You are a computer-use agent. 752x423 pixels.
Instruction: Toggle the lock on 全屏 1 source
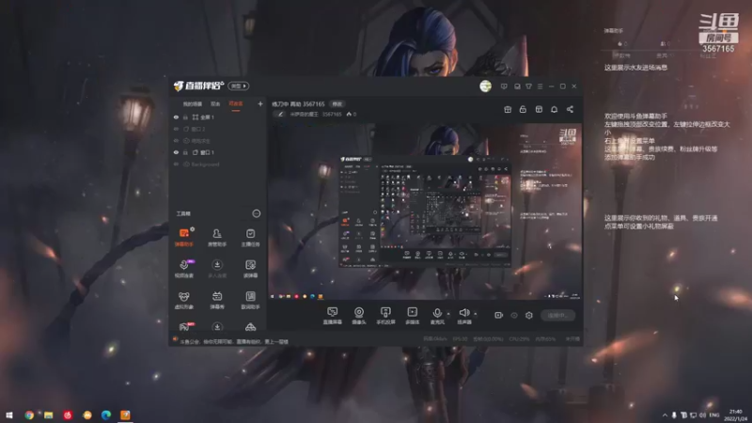click(x=185, y=117)
